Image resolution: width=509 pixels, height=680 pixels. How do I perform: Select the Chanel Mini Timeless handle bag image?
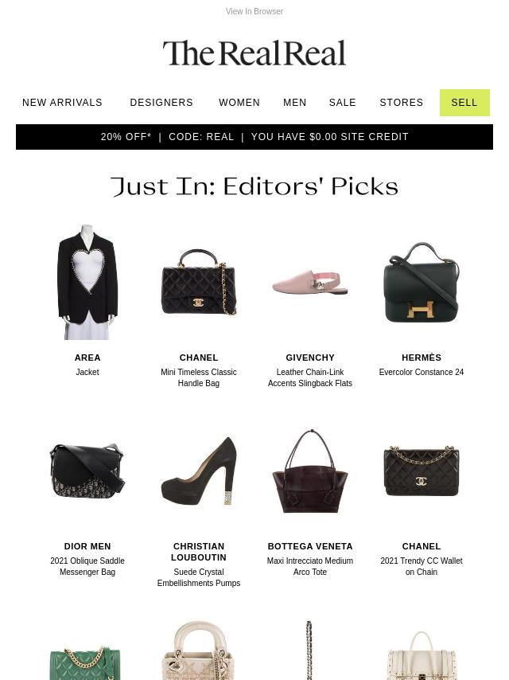[199, 282]
